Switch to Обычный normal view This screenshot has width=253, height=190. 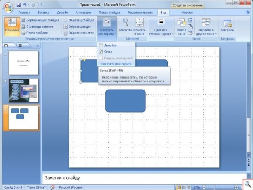click(x=12, y=26)
